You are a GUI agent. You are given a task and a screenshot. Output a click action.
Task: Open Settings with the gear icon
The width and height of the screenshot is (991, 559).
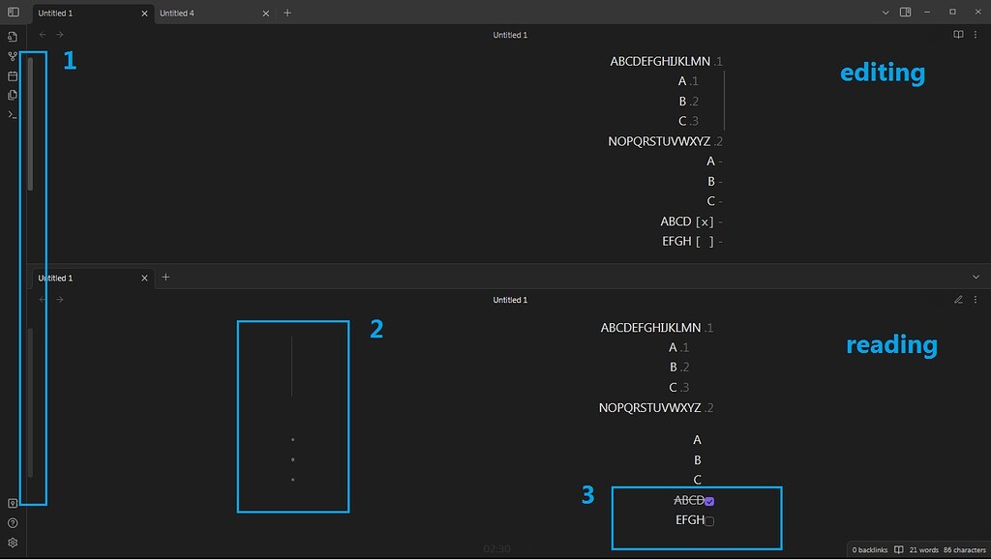(x=12, y=542)
